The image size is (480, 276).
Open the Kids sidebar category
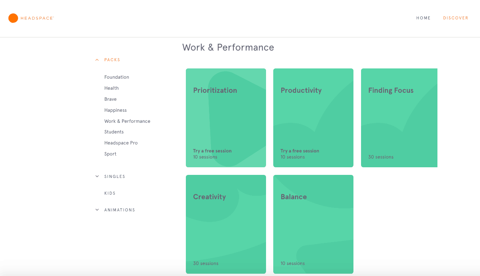click(110, 193)
